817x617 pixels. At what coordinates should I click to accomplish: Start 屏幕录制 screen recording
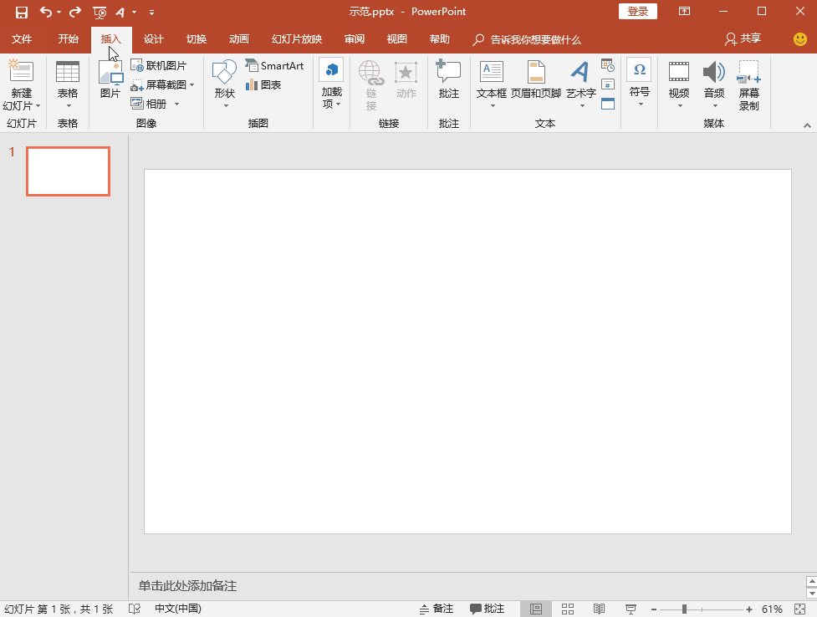pos(748,84)
